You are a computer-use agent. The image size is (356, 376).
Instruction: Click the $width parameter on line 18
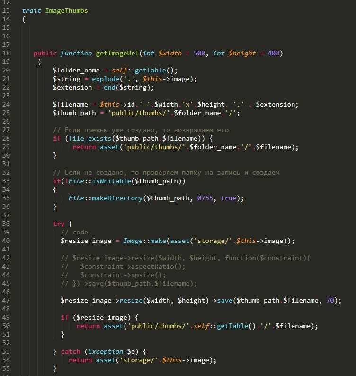(x=170, y=53)
